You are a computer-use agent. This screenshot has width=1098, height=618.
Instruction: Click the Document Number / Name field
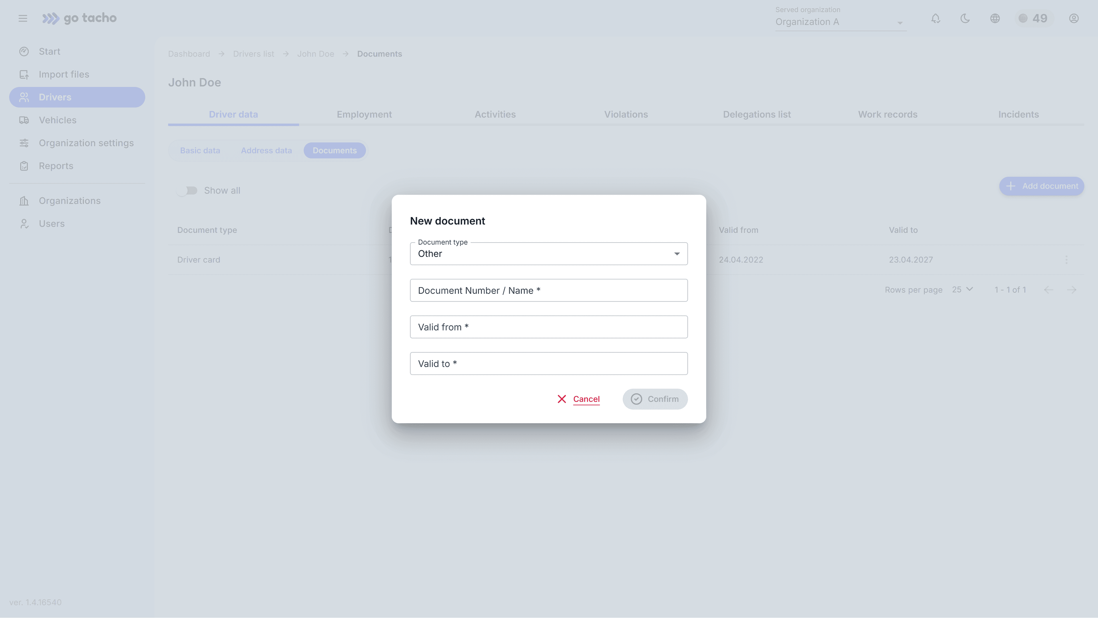[x=549, y=290]
